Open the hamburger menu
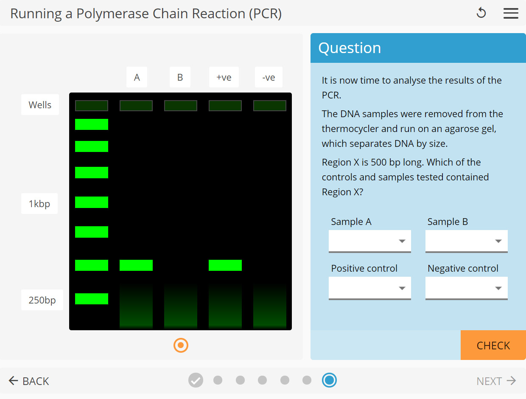 click(x=511, y=13)
